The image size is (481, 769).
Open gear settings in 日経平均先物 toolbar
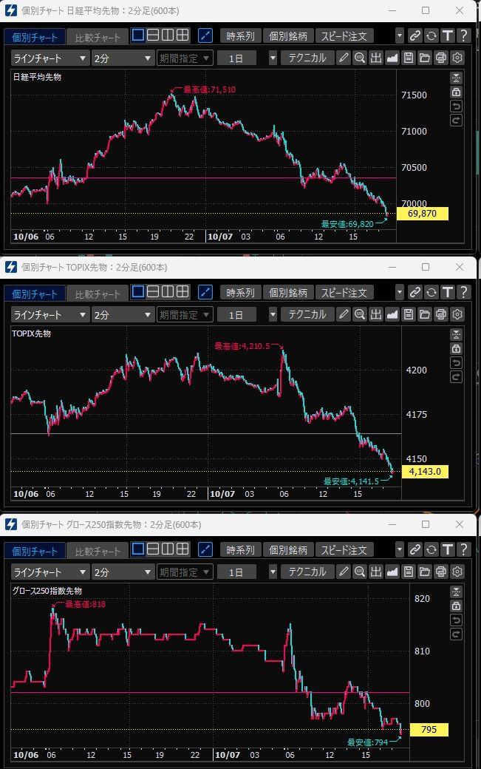pyautogui.click(x=457, y=58)
